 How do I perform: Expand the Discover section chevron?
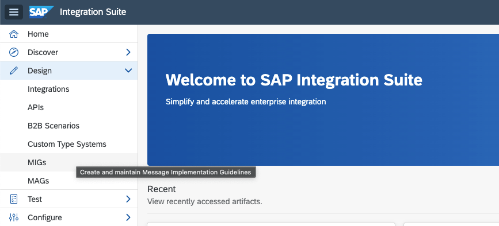pos(128,52)
